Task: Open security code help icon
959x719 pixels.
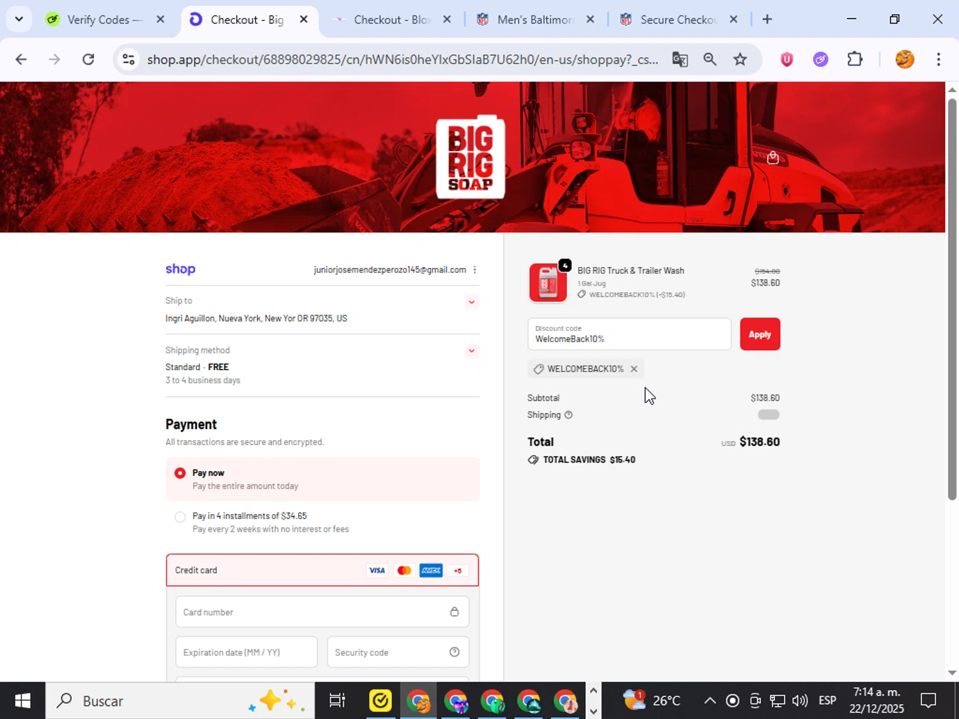Action: 455,652
